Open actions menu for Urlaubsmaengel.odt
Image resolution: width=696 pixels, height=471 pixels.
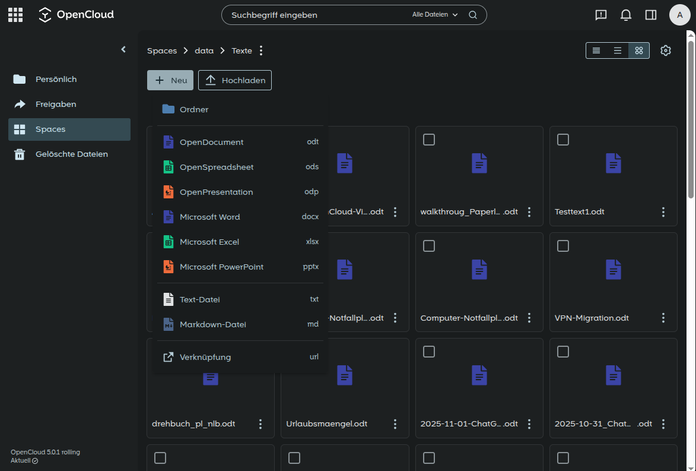pos(395,424)
